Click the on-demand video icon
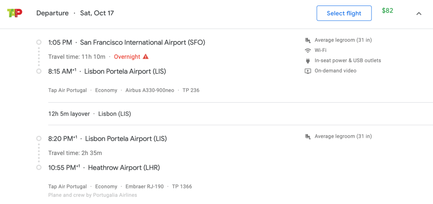The width and height of the screenshot is (433, 204). 308,71
